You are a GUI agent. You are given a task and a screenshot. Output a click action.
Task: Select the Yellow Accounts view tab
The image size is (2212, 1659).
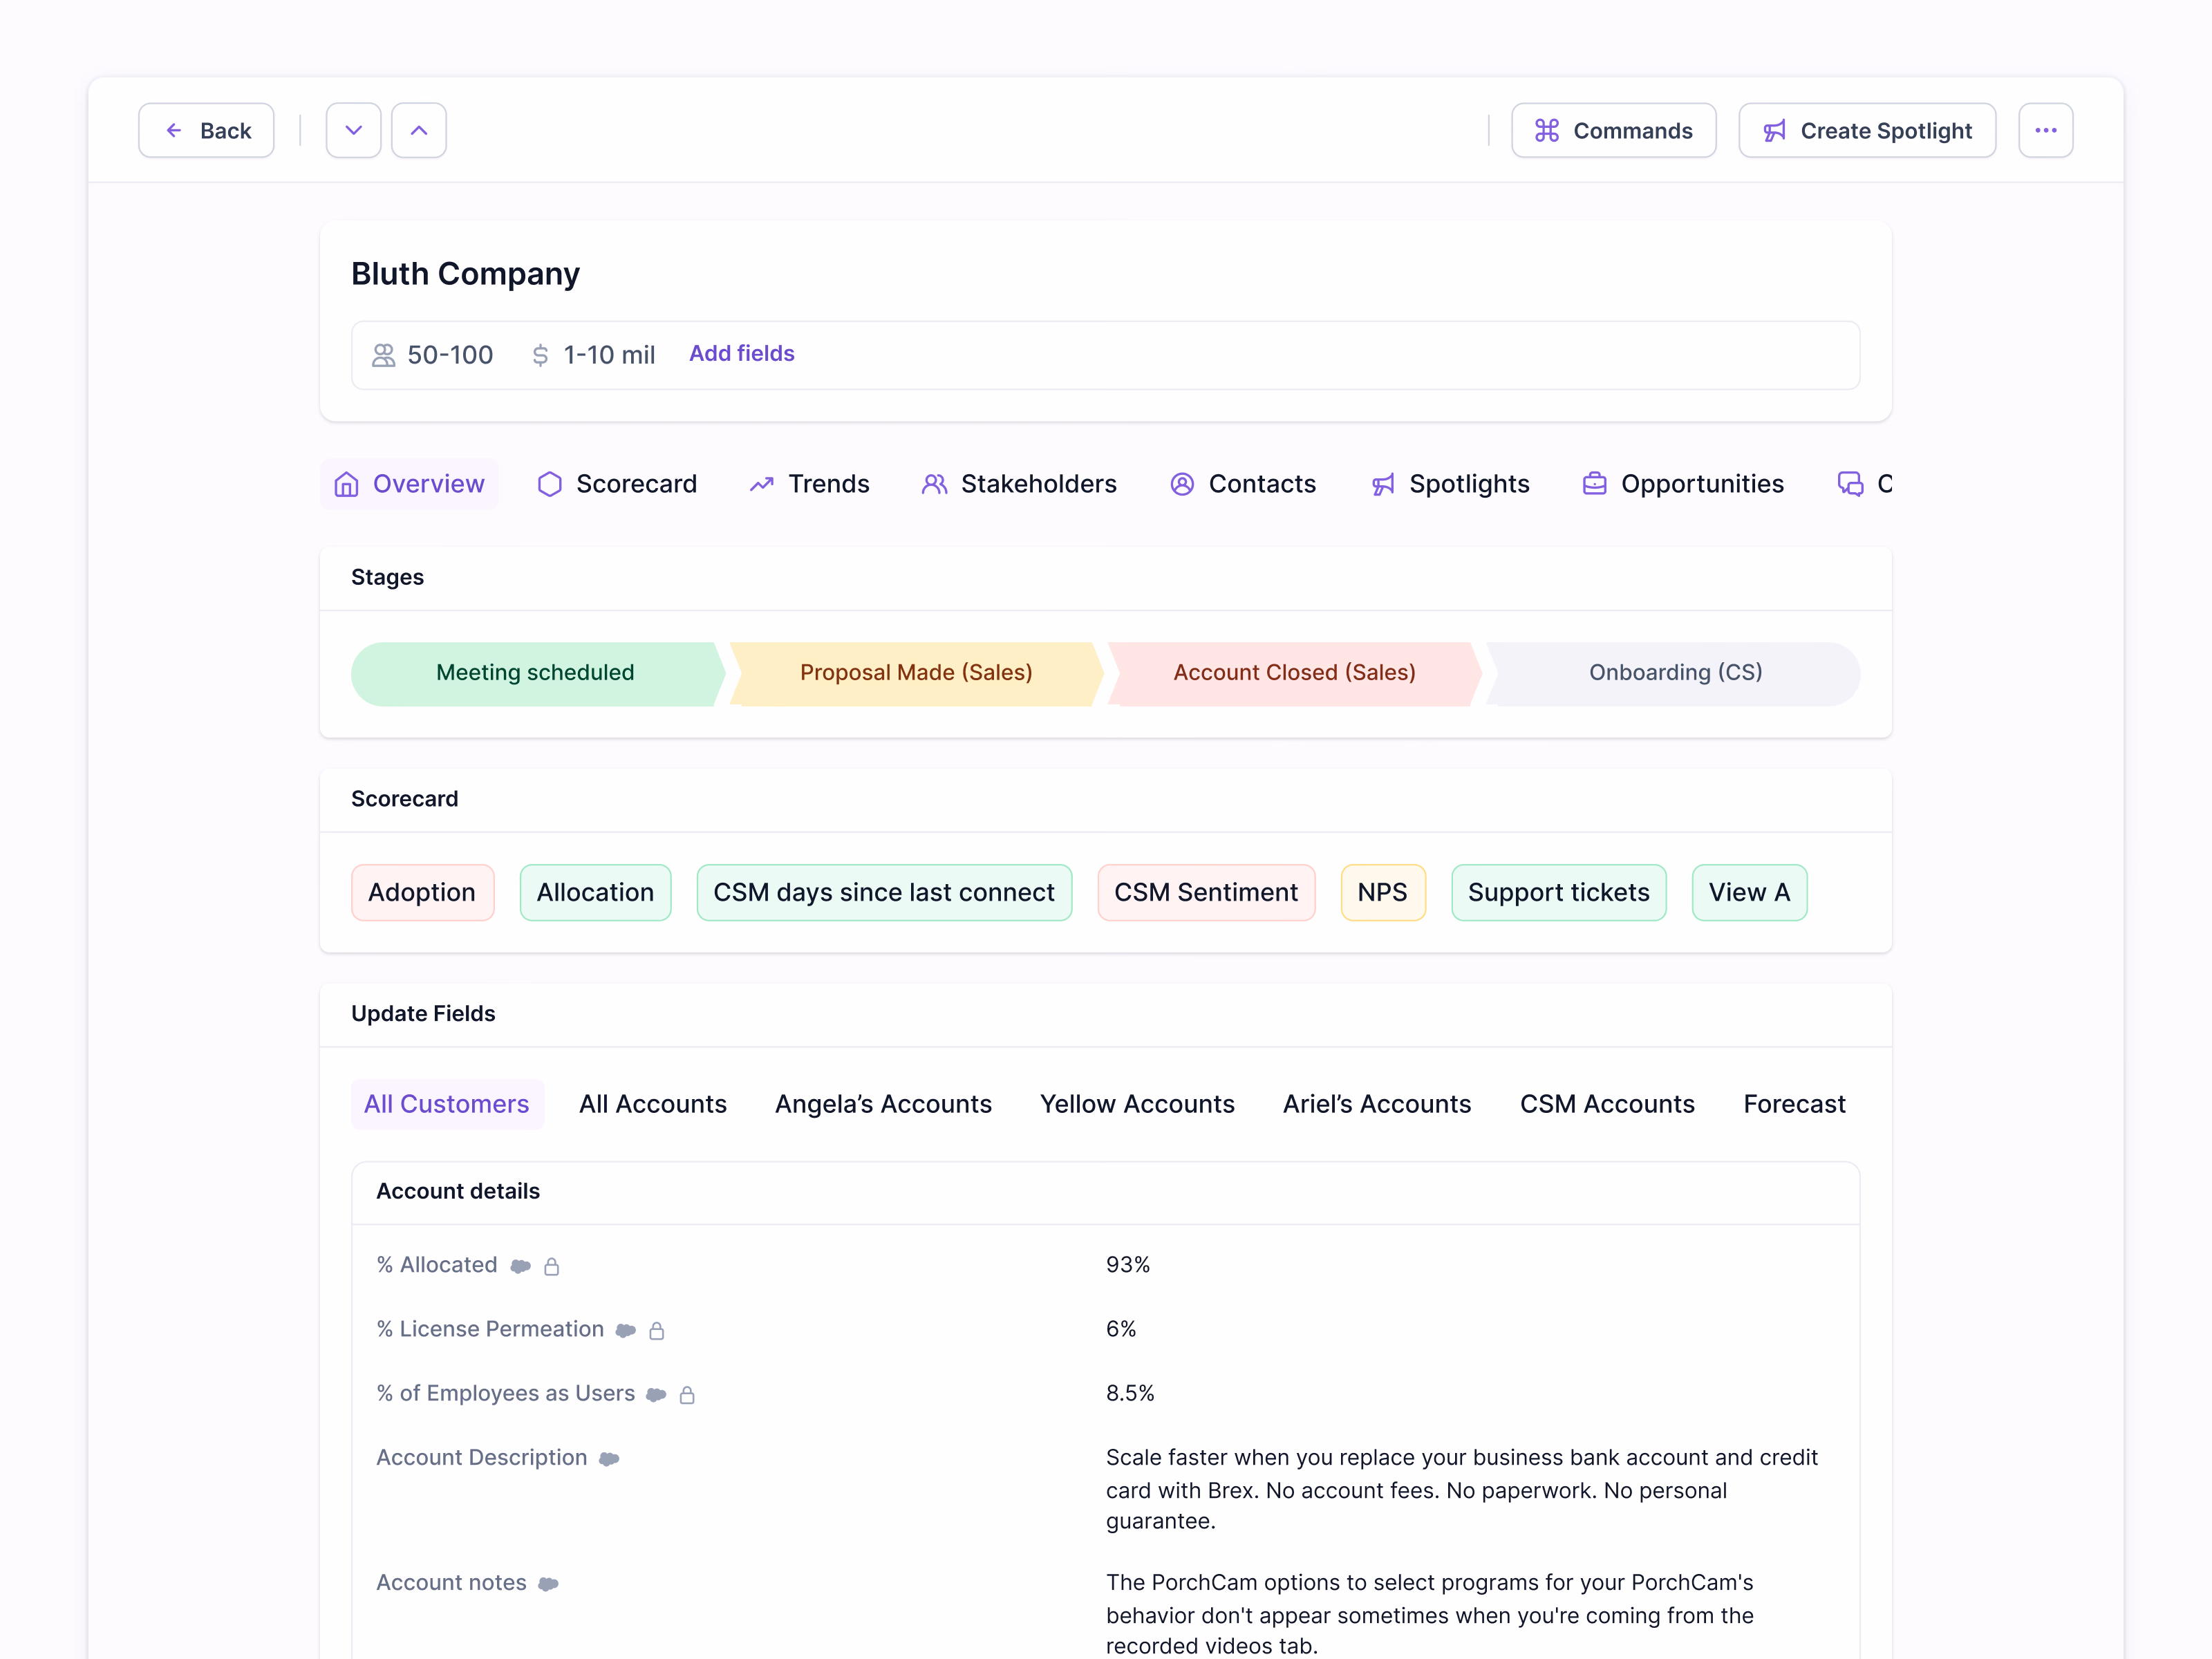(1137, 1104)
